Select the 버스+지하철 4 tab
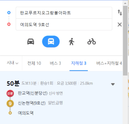The width and height of the screenshot is (129, 124). point(109,63)
